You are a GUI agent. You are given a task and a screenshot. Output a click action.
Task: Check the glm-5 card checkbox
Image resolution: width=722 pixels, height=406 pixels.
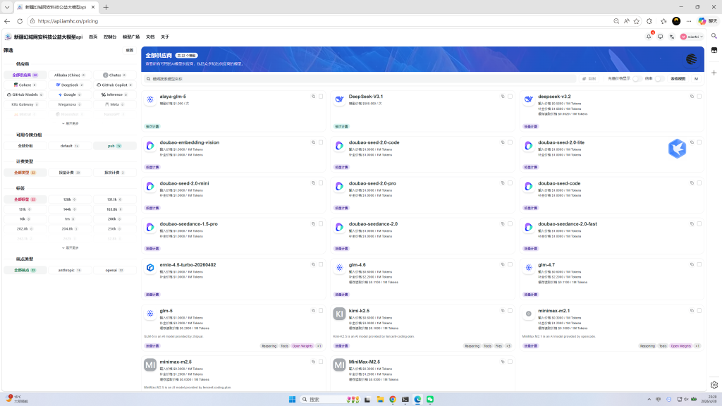pos(321,311)
